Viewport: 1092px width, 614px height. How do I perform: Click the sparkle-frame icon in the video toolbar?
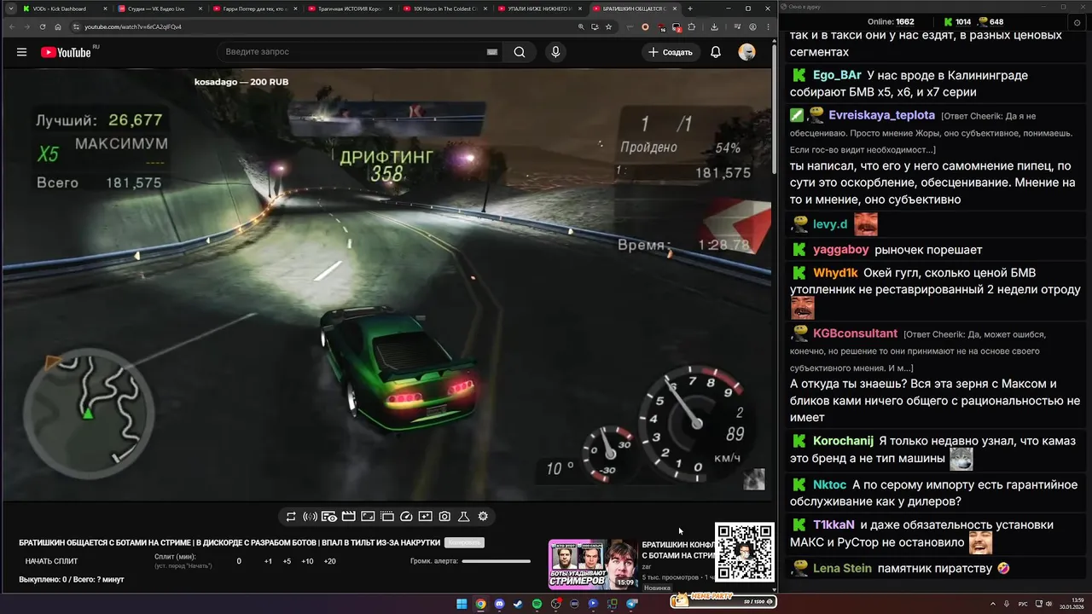(x=425, y=517)
